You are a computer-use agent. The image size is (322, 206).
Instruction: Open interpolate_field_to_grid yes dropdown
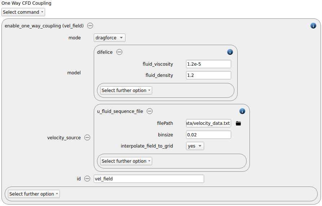pos(195,146)
